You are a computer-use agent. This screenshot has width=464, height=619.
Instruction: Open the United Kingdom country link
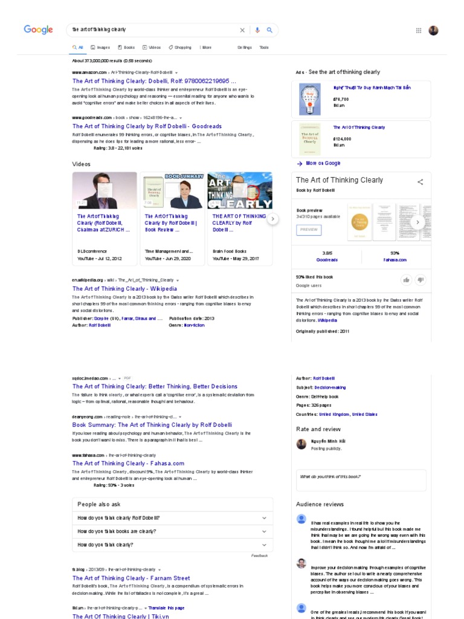pyautogui.click(x=333, y=415)
